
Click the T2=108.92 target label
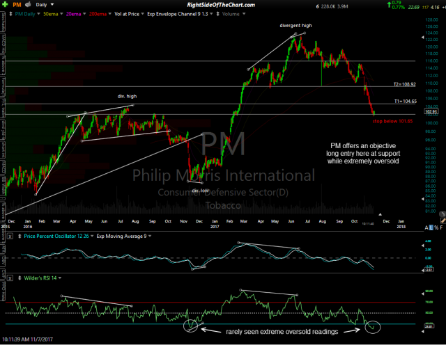pos(404,84)
